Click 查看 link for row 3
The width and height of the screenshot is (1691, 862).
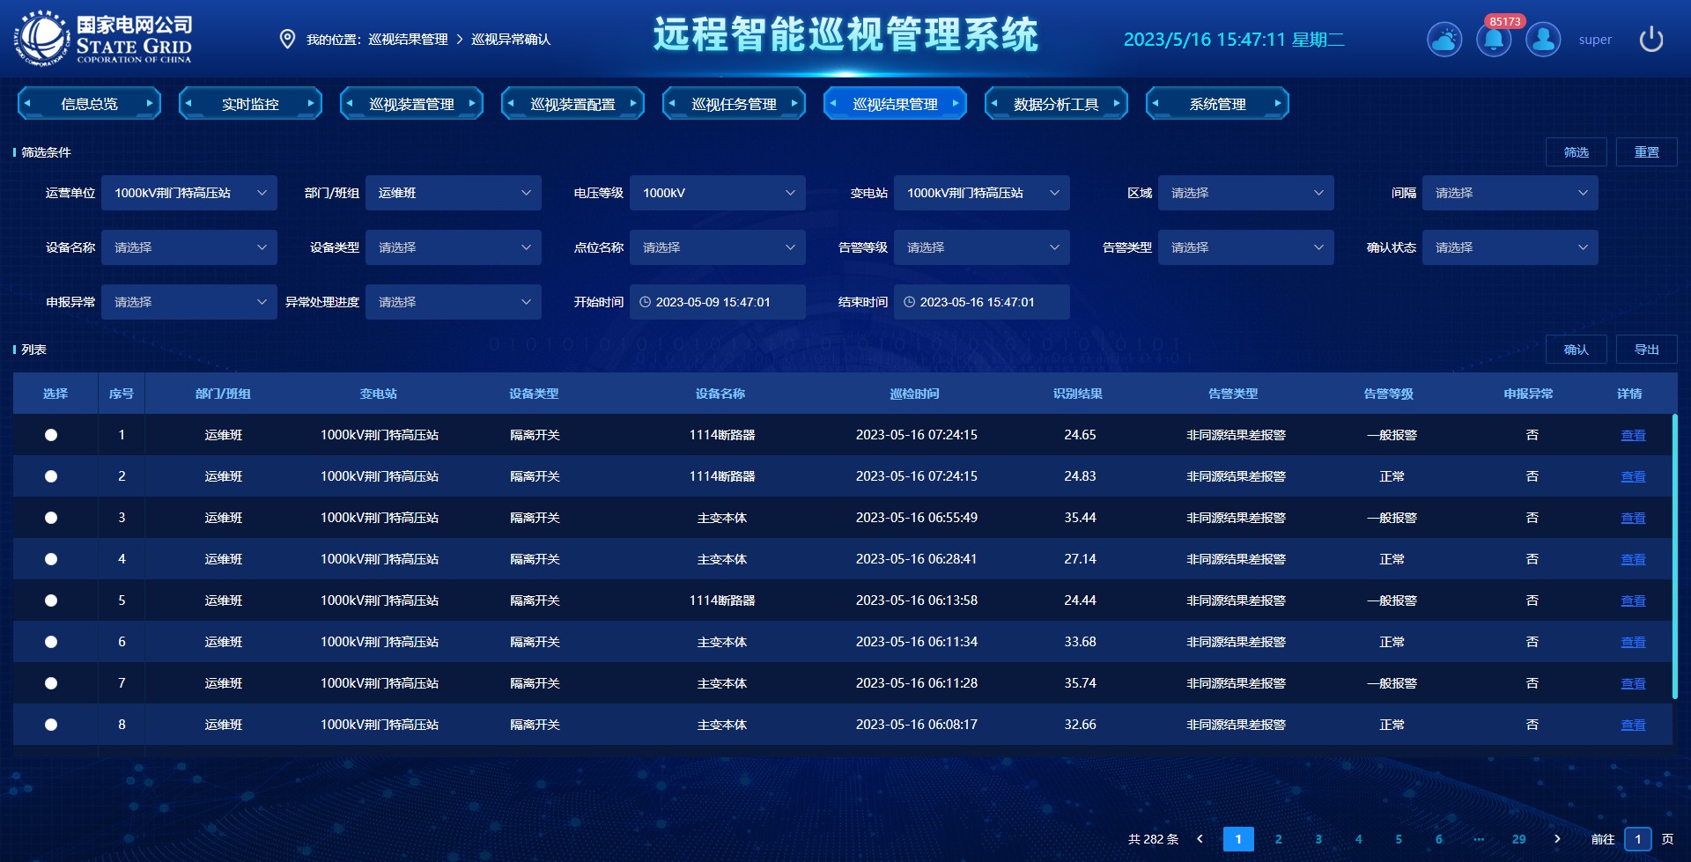coord(1633,519)
